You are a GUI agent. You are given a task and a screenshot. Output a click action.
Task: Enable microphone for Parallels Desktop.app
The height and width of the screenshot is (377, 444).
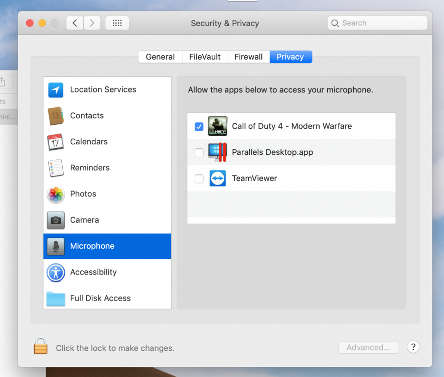point(199,153)
